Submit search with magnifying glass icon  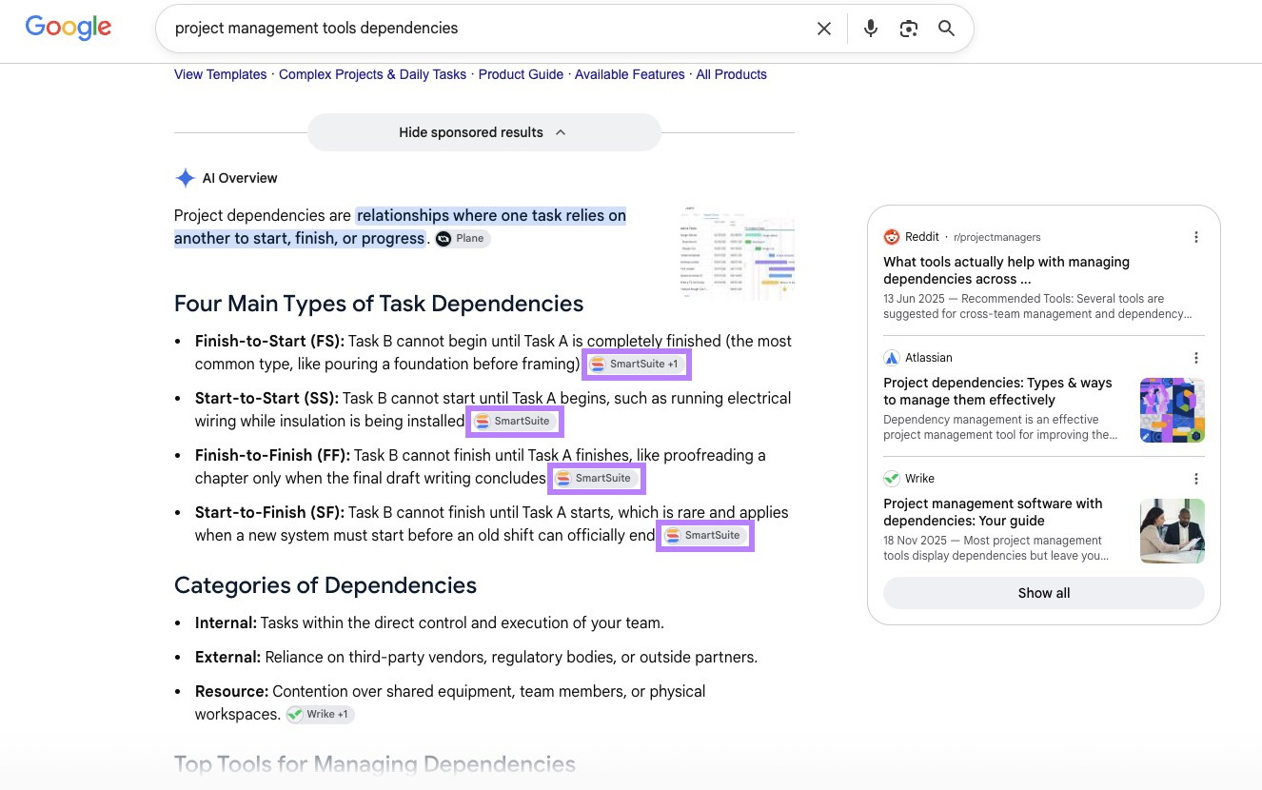tap(946, 29)
